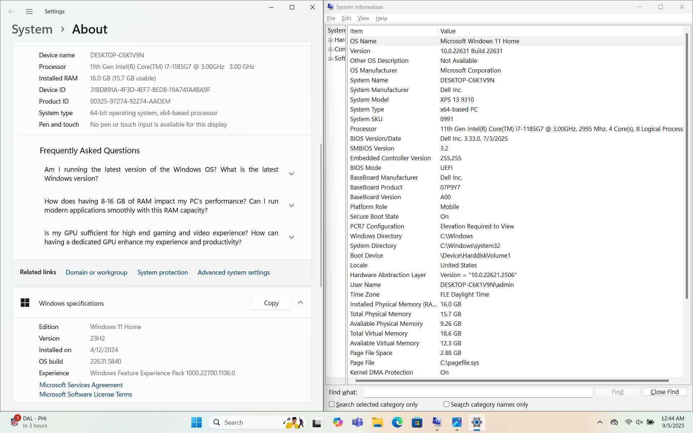
Task: Switch to System Information taskbar icon
Action: [437, 422]
